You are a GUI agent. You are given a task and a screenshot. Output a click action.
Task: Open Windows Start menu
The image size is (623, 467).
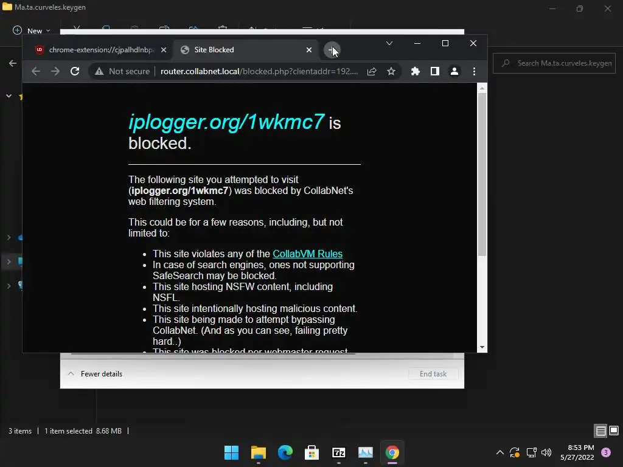[232, 452]
